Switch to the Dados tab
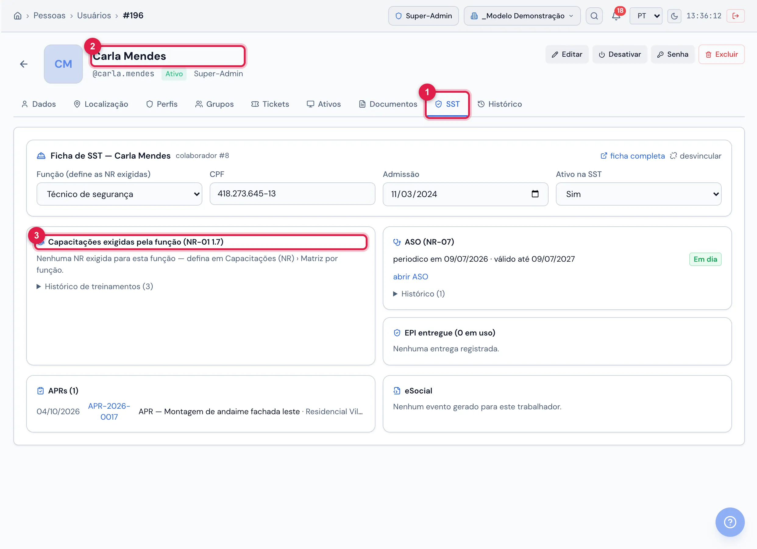 (39, 104)
